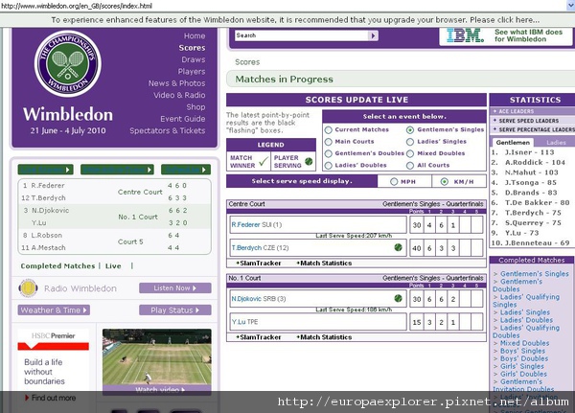Open SlamTracker for the No. 1 Court match
Screen dimensions: 575x413
(x=259, y=337)
